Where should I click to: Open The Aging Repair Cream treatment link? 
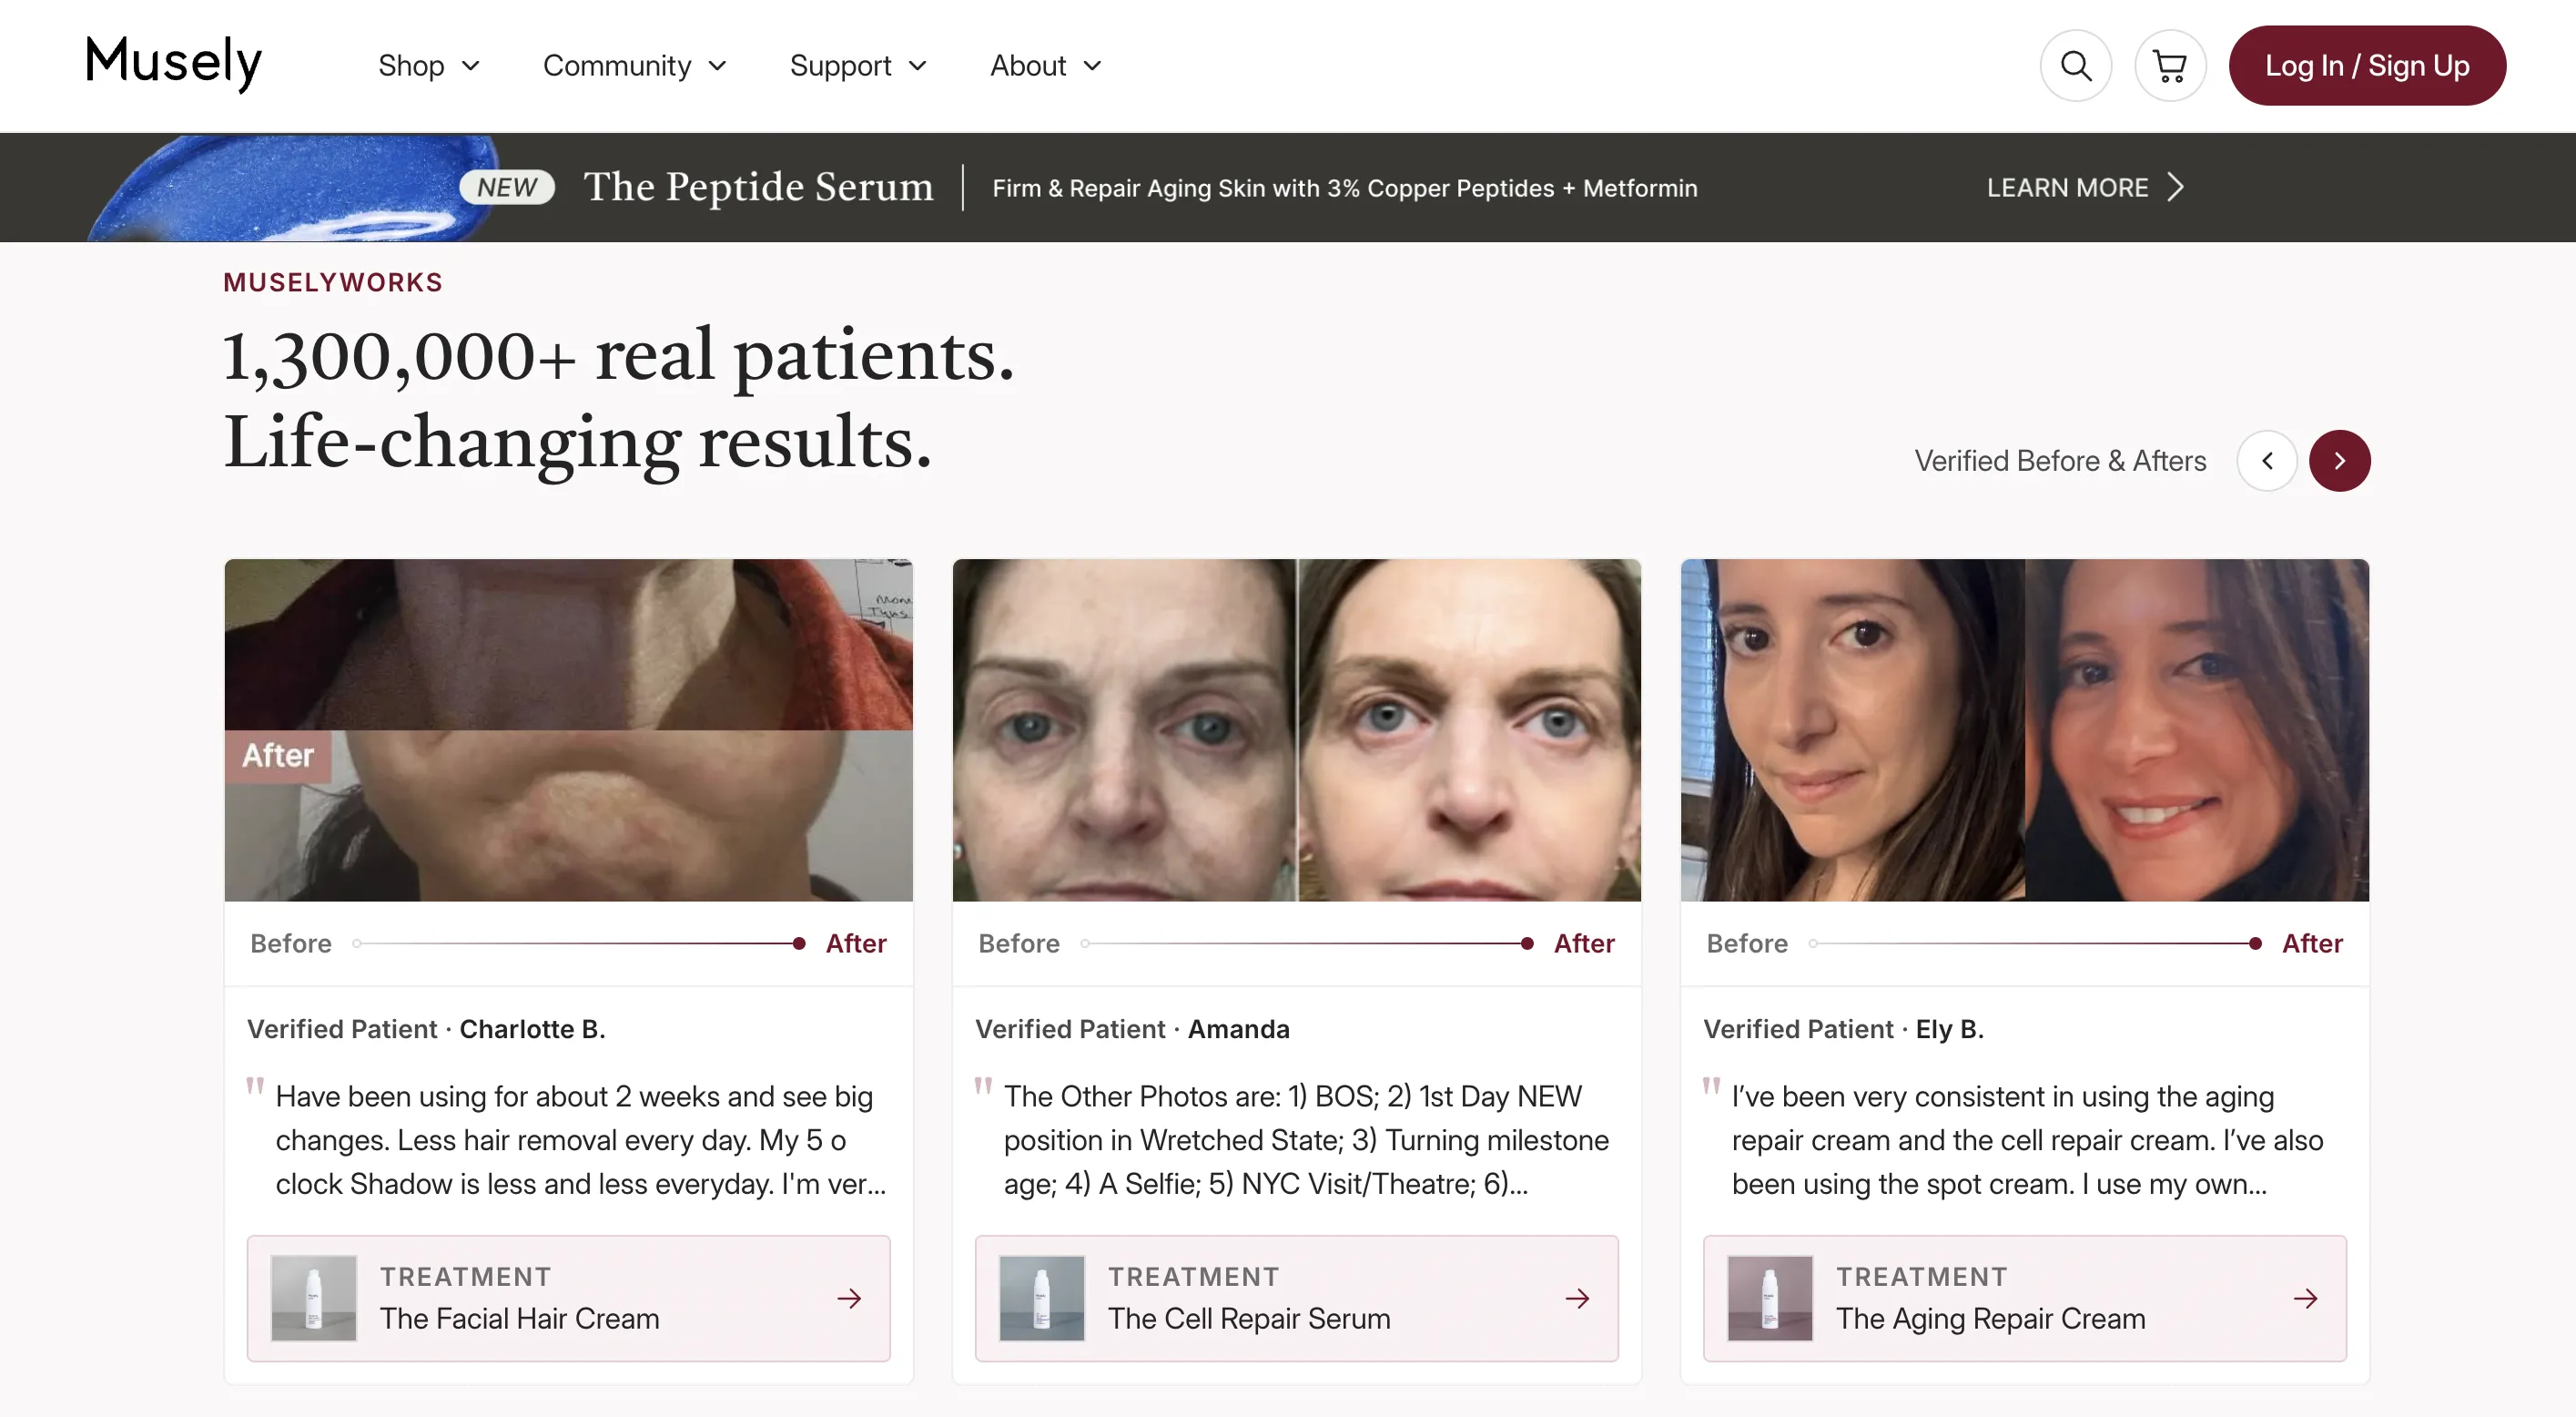point(2024,1298)
